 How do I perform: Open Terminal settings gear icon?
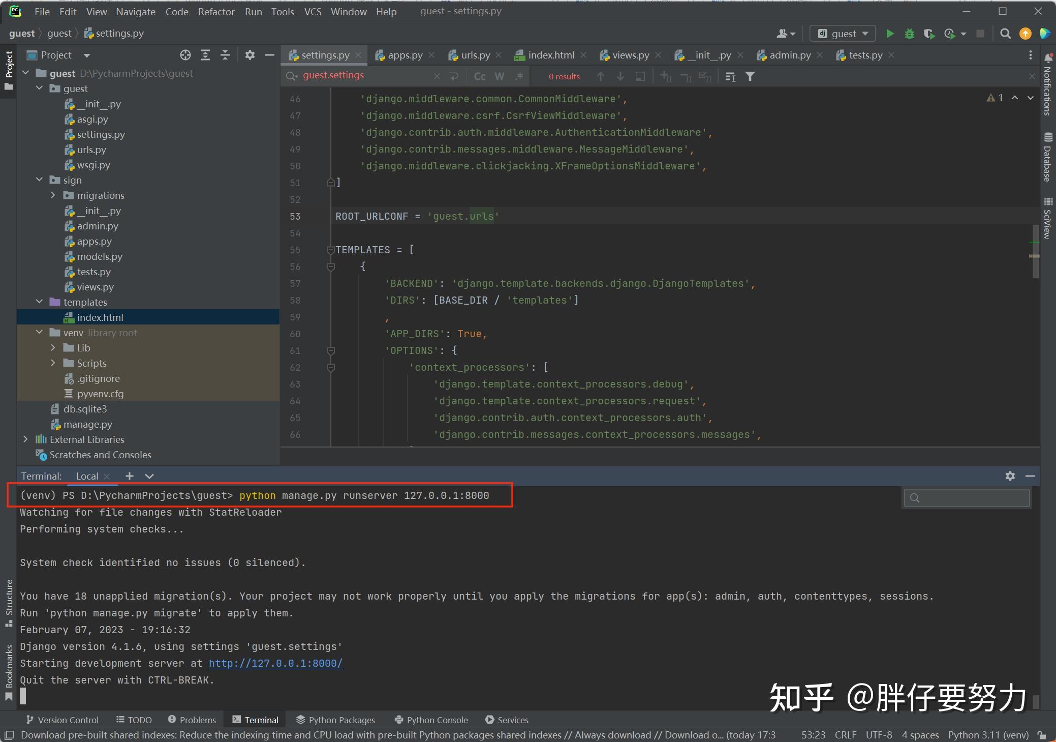[1010, 476]
